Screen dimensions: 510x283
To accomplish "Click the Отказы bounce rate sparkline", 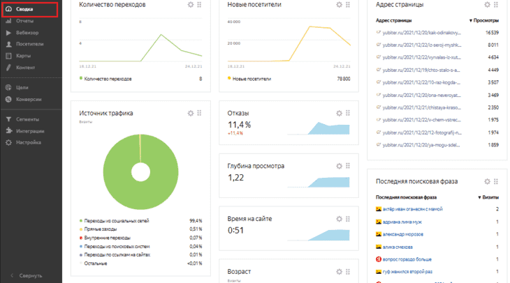I will 319,128.
